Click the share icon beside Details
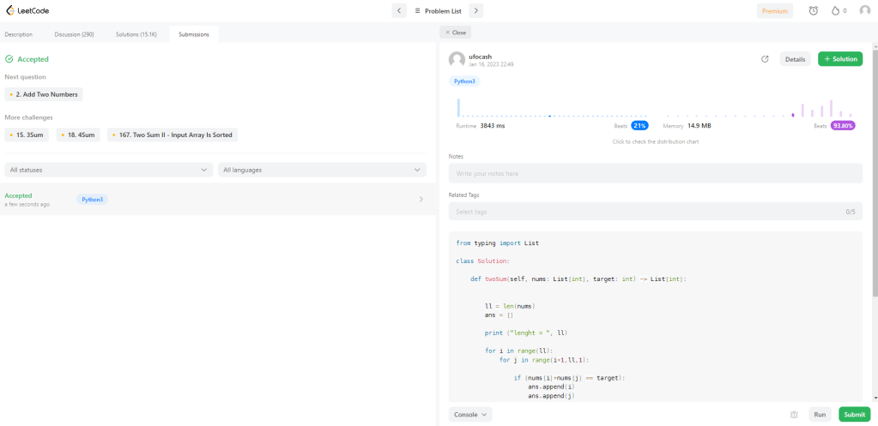 [765, 59]
